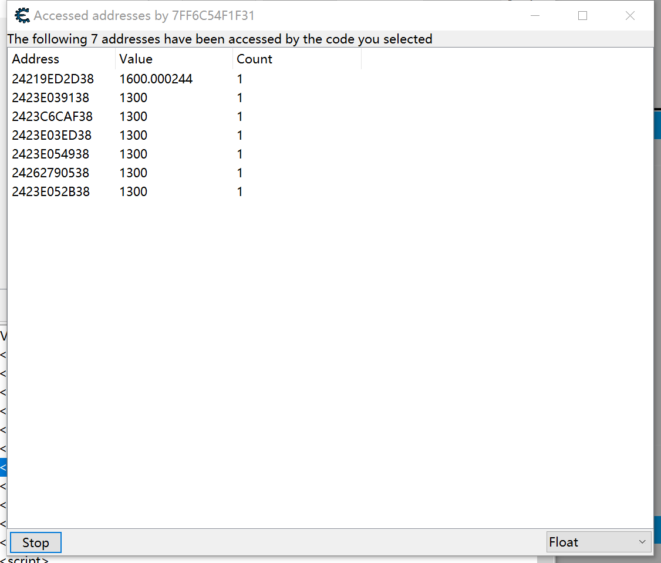Select address row 2423C6CAF38
Image resolution: width=661 pixels, height=563 pixels.
tap(52, 117)
